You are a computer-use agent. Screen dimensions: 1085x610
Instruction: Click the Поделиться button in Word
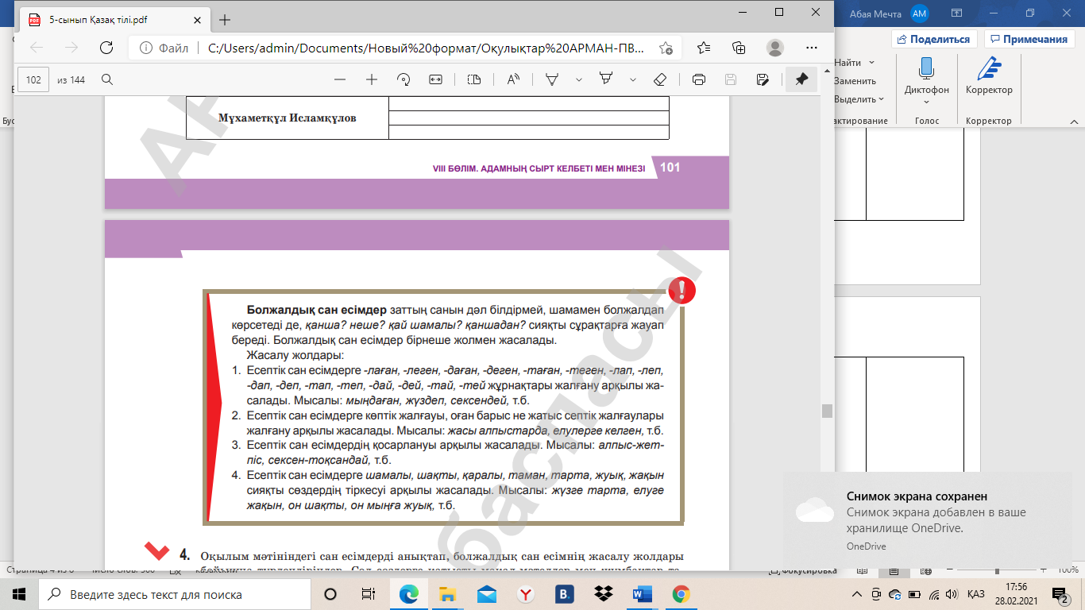[934, 39]
